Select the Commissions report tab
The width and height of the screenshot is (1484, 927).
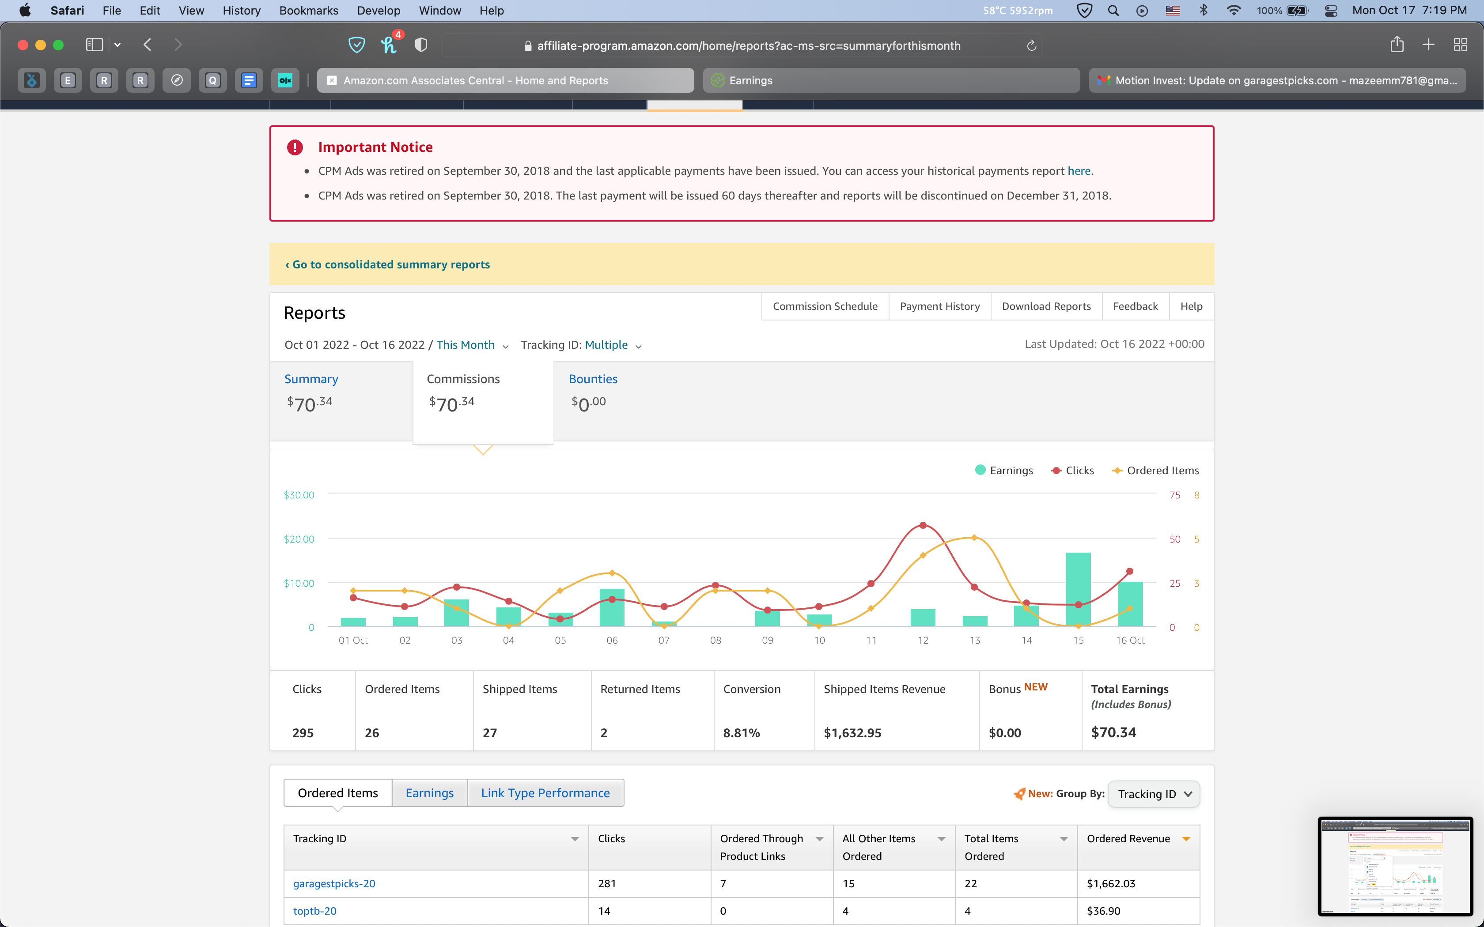(x=483, y=402)
